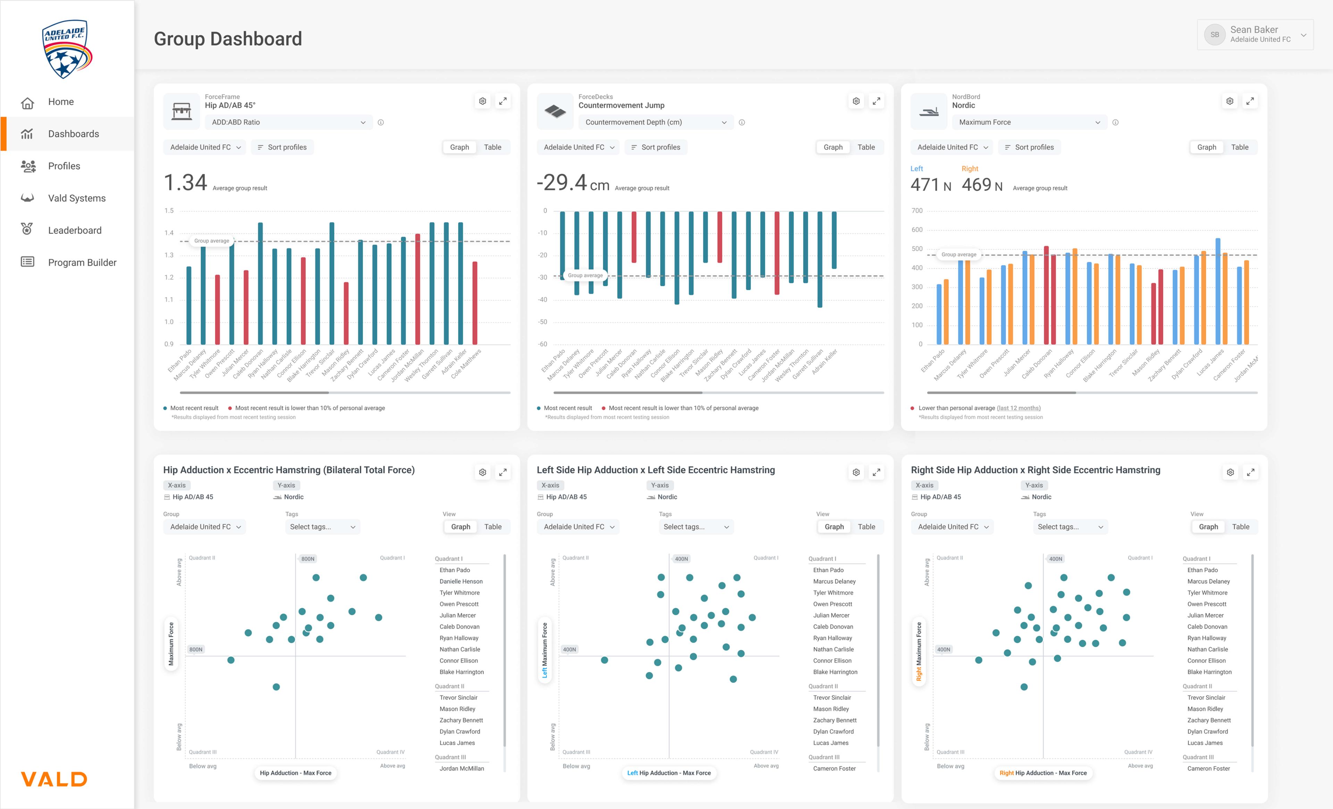Click the SB user avatar
Image resolution: width=1333 pixels, height=809 pixels.
(x=1215, y=35)
